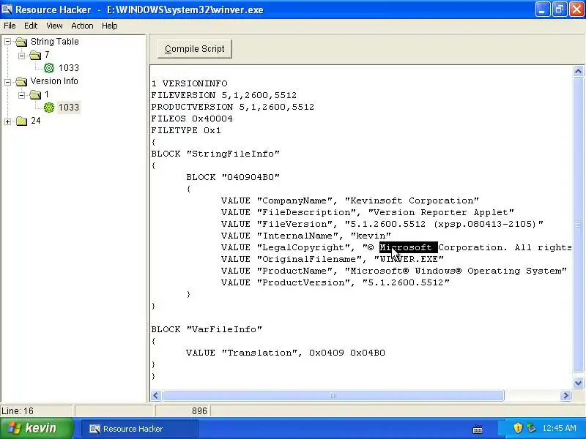The image size is (586, 439).
Task: Click the OriginalFilename WINVER.EXE value
Action: click(409, 259)
